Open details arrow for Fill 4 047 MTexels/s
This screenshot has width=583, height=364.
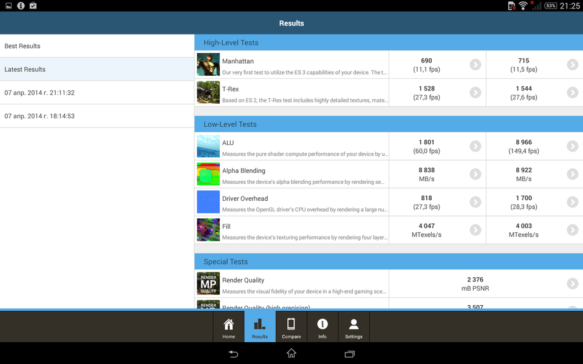[x=475, y=230]
